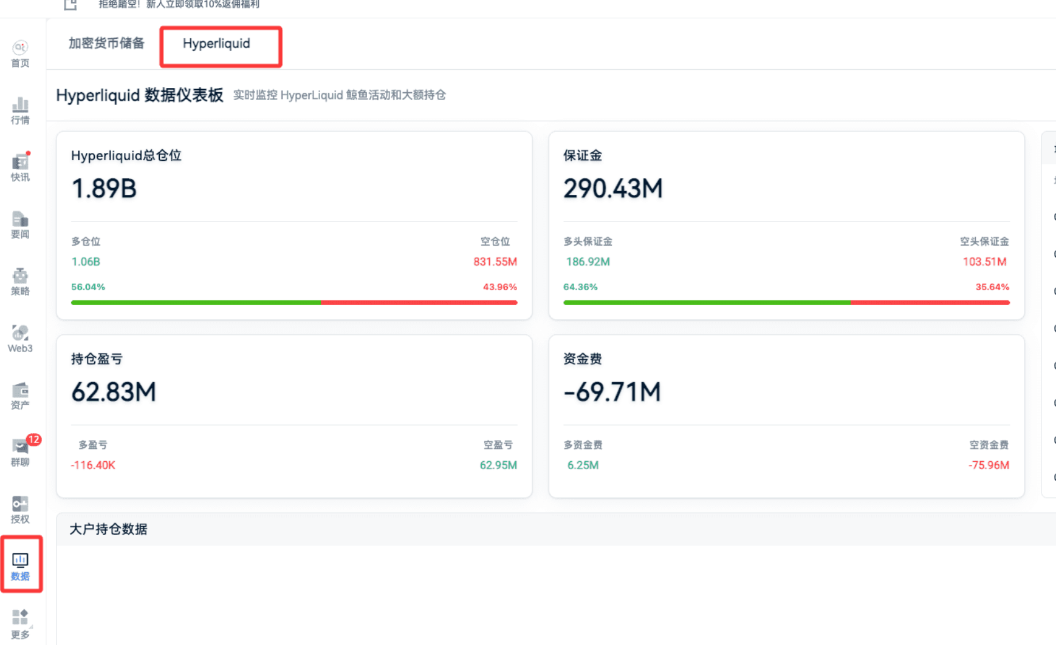Open the 行情 market chart icon
Viewport: 1056px width, 645px height.
click(20, 110)
